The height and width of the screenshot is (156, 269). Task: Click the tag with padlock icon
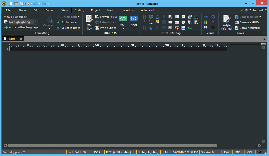coord(196,22)
